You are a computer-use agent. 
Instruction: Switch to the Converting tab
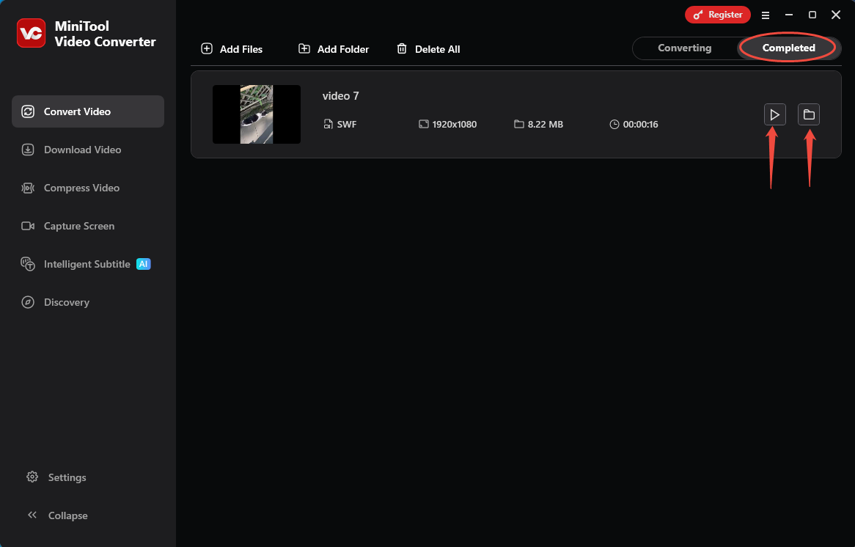point(684,48)
